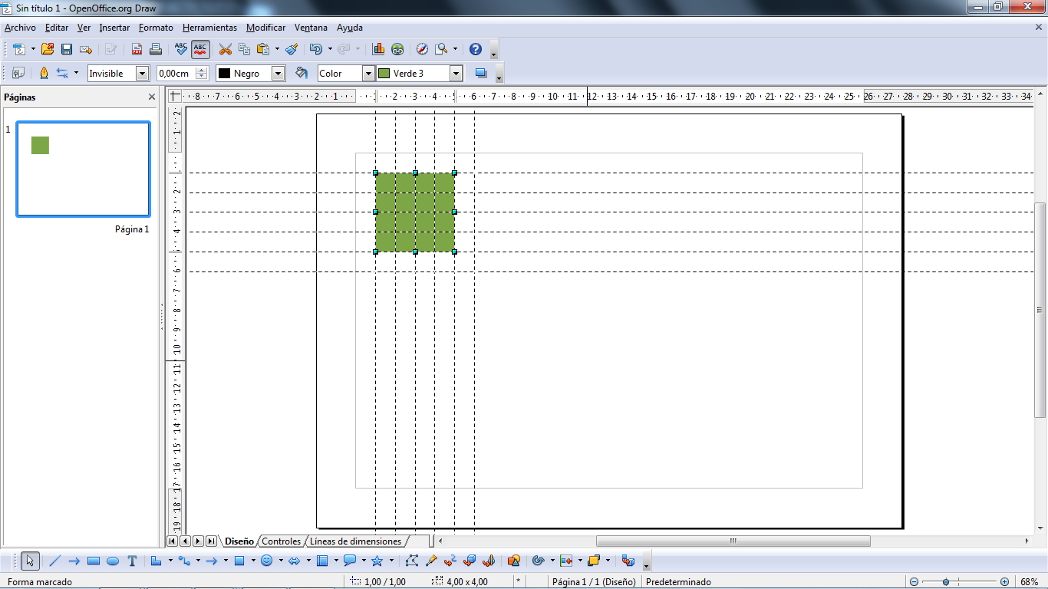Screen dimensions: 1048x589
Task: Cut the selection with scissors icon
Action: 225,49
